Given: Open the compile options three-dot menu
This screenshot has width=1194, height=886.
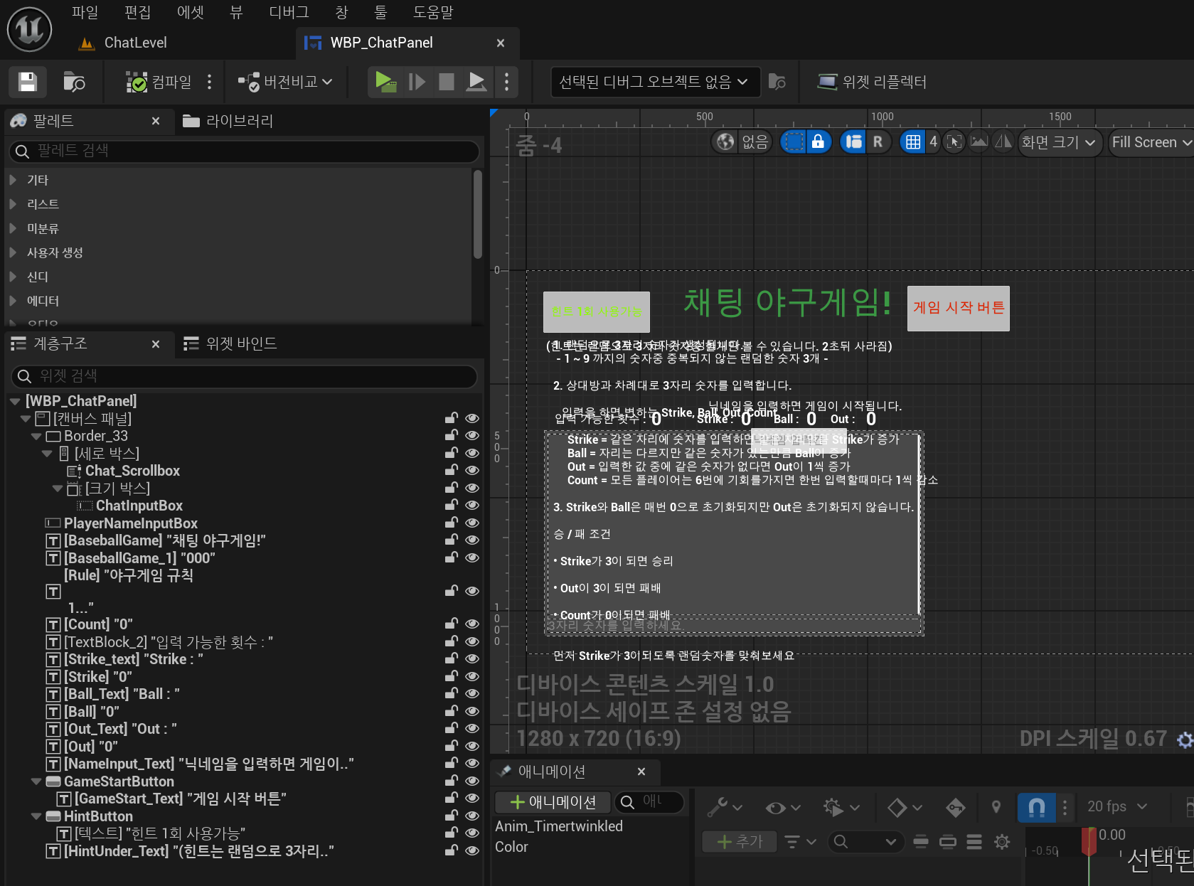Looking at the screenshot, I should pos(209,82).
